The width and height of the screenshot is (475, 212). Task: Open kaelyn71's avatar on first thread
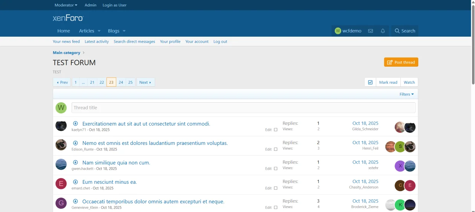pyautogui.click(x=61, y=126)
